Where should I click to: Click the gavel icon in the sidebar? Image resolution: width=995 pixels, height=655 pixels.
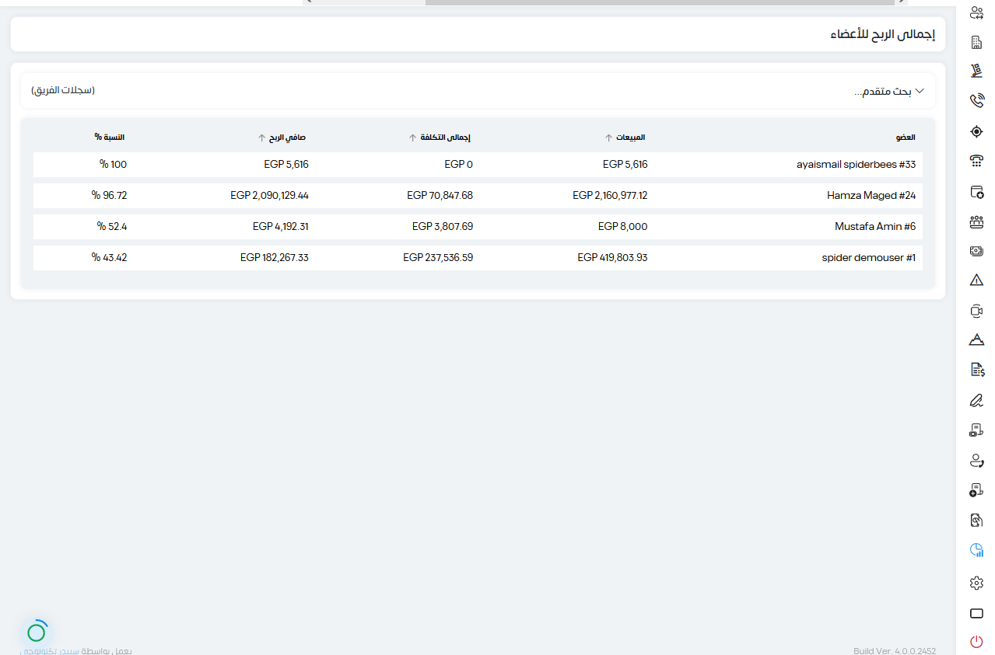pos(976,71)
